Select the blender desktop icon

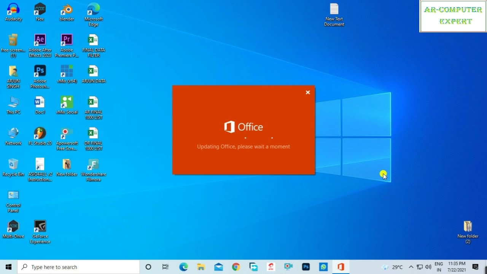[x=67, y=12]
